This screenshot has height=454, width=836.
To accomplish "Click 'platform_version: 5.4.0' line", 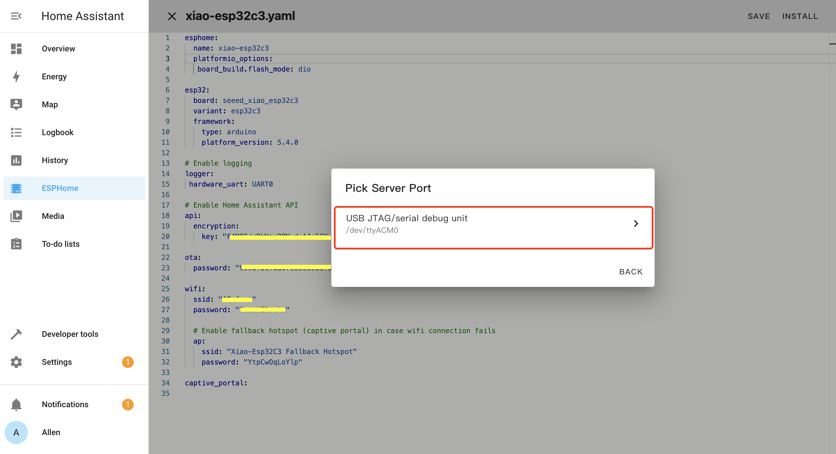I will click(250, 142).
